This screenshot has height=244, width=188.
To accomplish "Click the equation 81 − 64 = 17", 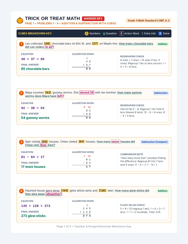I will point(33,157).
